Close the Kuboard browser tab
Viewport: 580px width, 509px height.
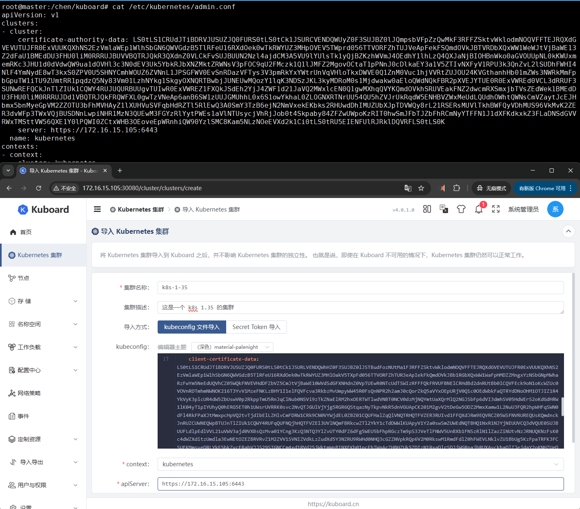(x=105, y=170)
